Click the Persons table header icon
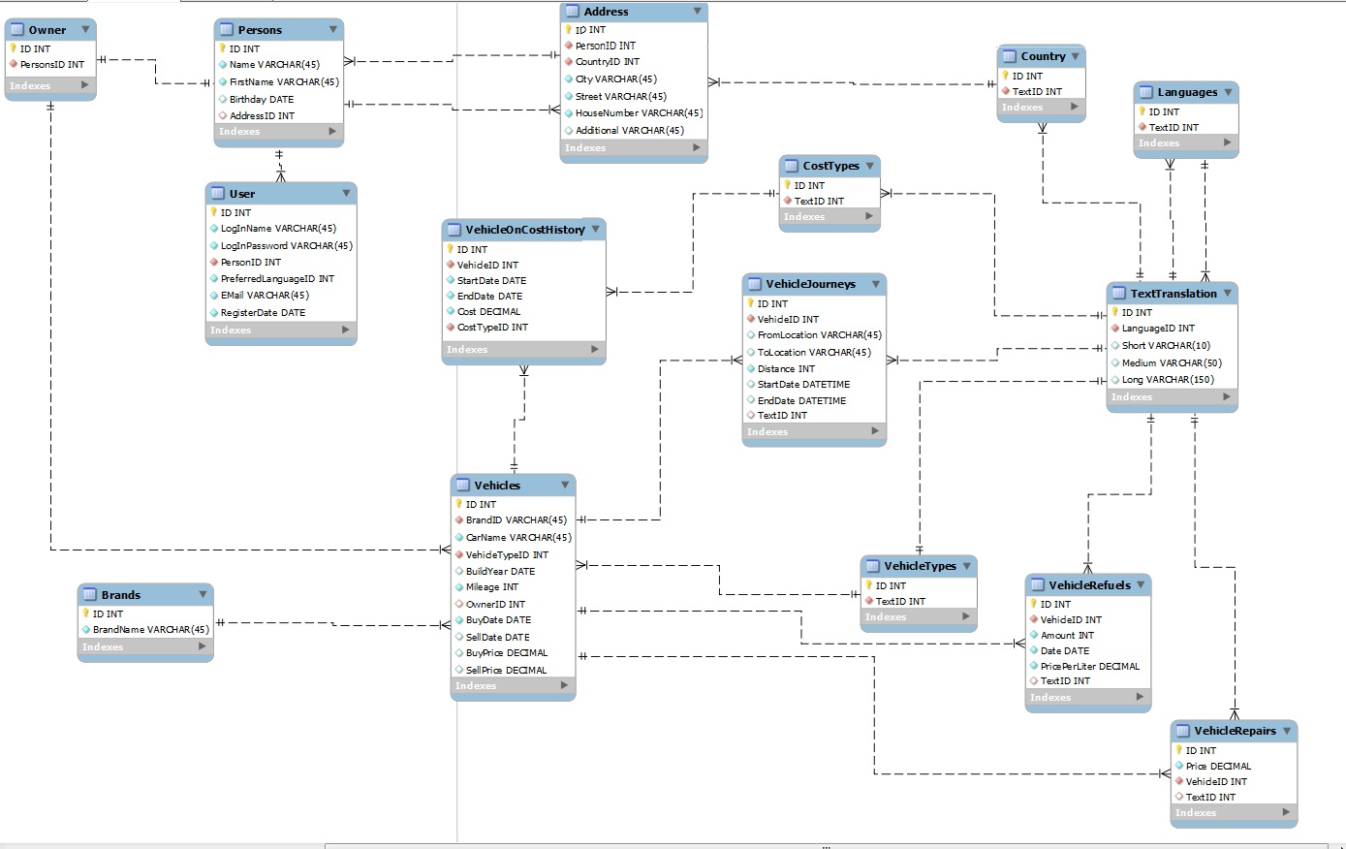 227,29
